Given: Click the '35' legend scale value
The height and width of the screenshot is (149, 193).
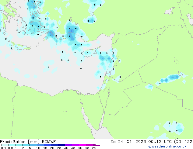Looking at the screenshot, I should click(73, 148).
